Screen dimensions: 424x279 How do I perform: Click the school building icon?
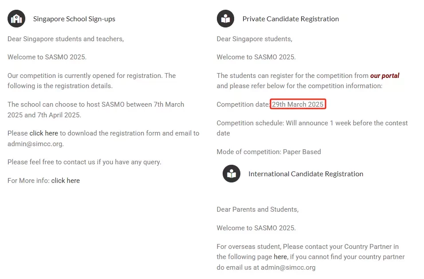(16, 19)
